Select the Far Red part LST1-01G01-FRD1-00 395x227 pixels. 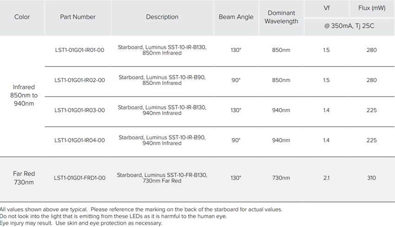pyautogui.click(x=79, y=178)
